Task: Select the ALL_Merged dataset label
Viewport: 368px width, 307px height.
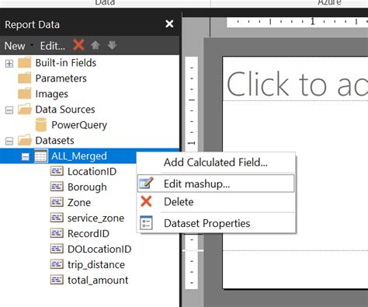Action: (79, 156)
